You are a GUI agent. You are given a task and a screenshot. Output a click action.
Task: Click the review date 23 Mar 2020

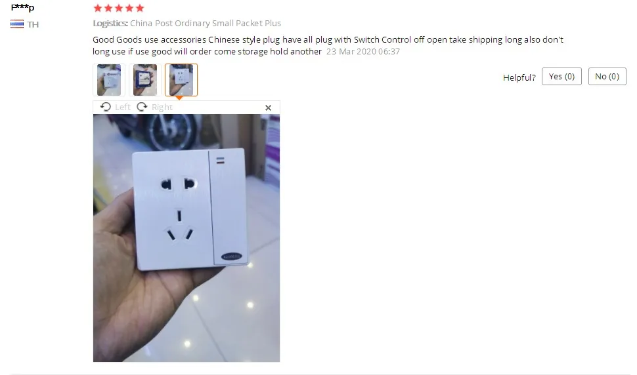[x=351, y=52]
